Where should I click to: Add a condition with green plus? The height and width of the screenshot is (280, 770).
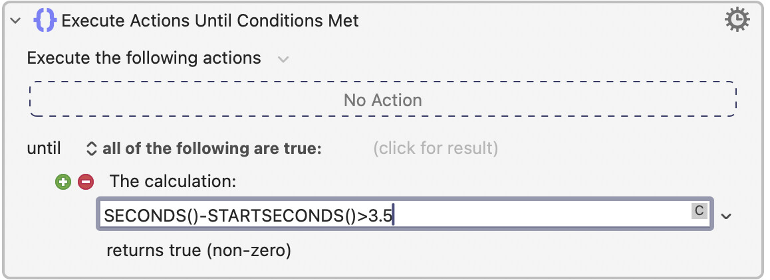click(63, 181)
